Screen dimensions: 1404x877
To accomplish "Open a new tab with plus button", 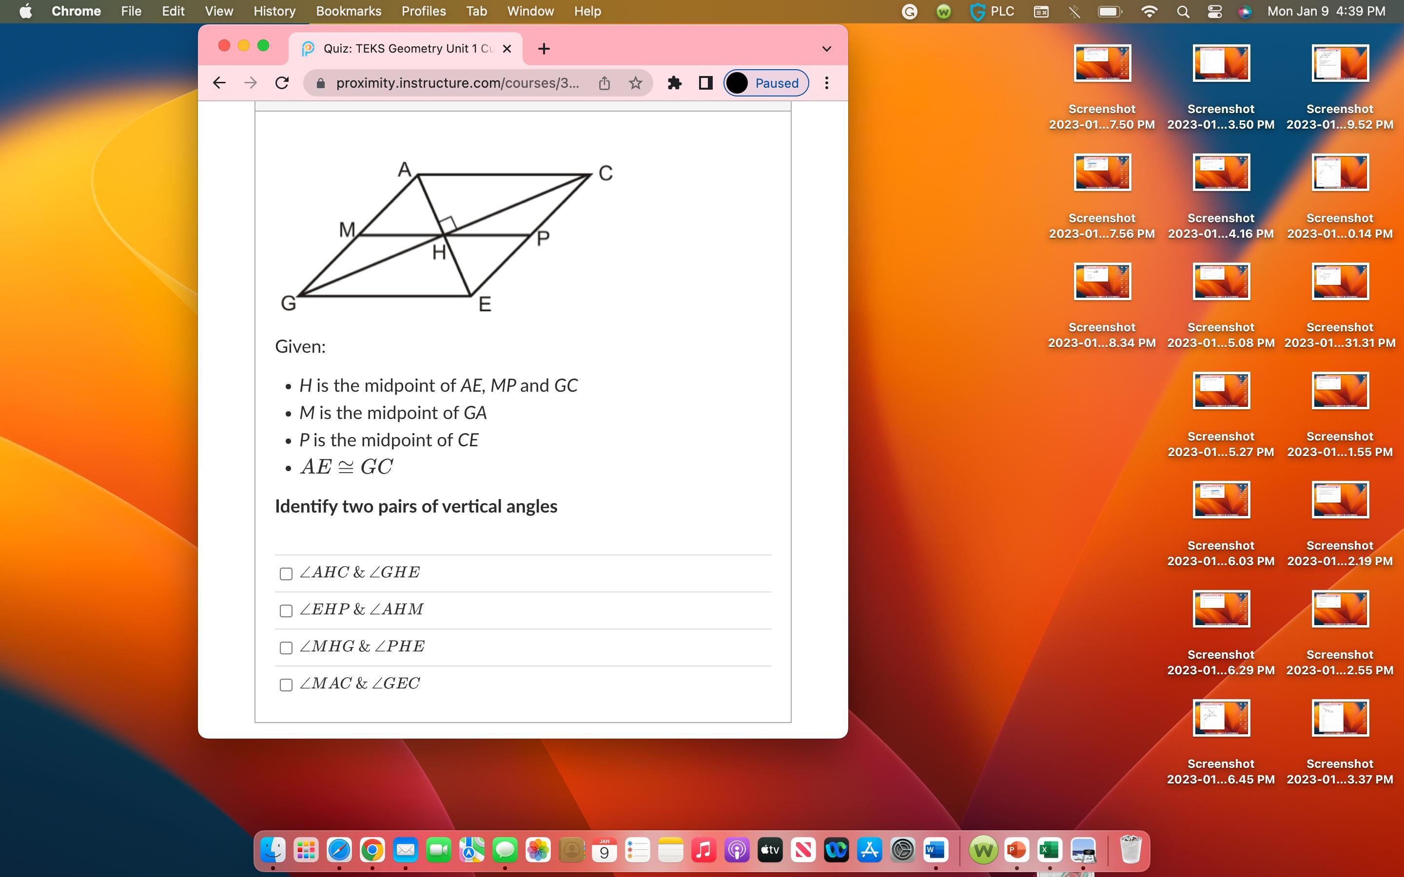I will click(x=544, y=49).
